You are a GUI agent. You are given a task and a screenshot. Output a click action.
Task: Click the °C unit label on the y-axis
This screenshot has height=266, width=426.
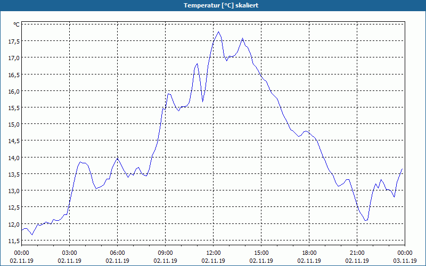pos(17,24)
